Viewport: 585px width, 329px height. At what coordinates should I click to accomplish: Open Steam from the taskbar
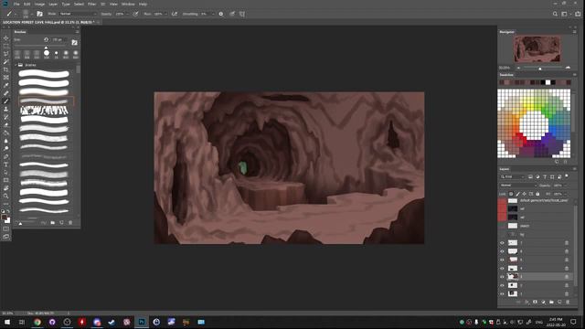(x=112, y=322)
